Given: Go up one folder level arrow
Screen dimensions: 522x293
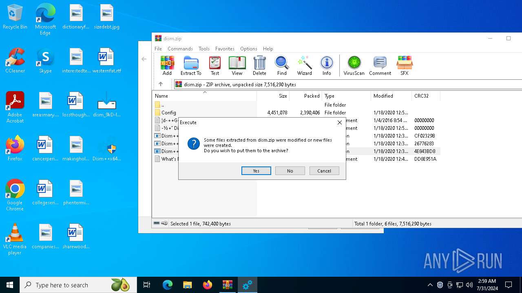Looking at the screenshot, I should [x=161, y=84].
